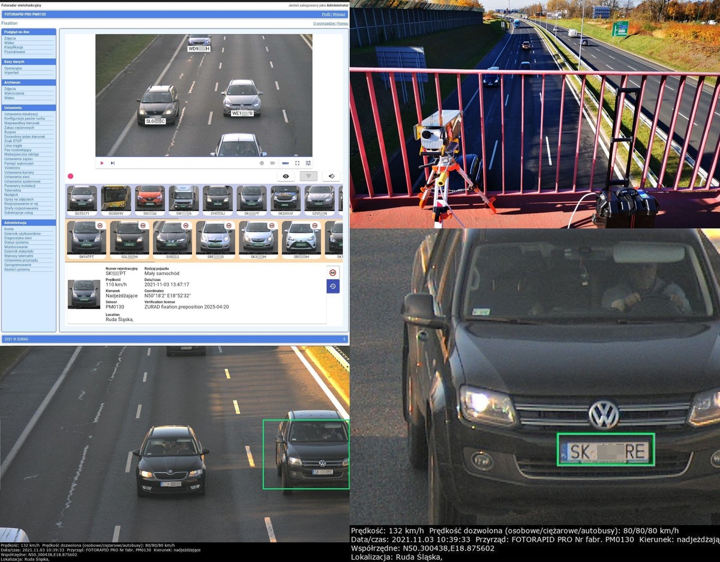Click the Wyloguj link
This screenshot has width=720, height=562.
(x=339, y=14)
